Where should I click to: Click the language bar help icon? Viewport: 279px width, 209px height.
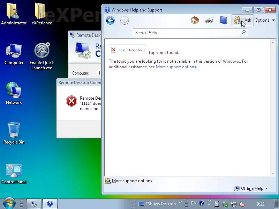(202, 203)
